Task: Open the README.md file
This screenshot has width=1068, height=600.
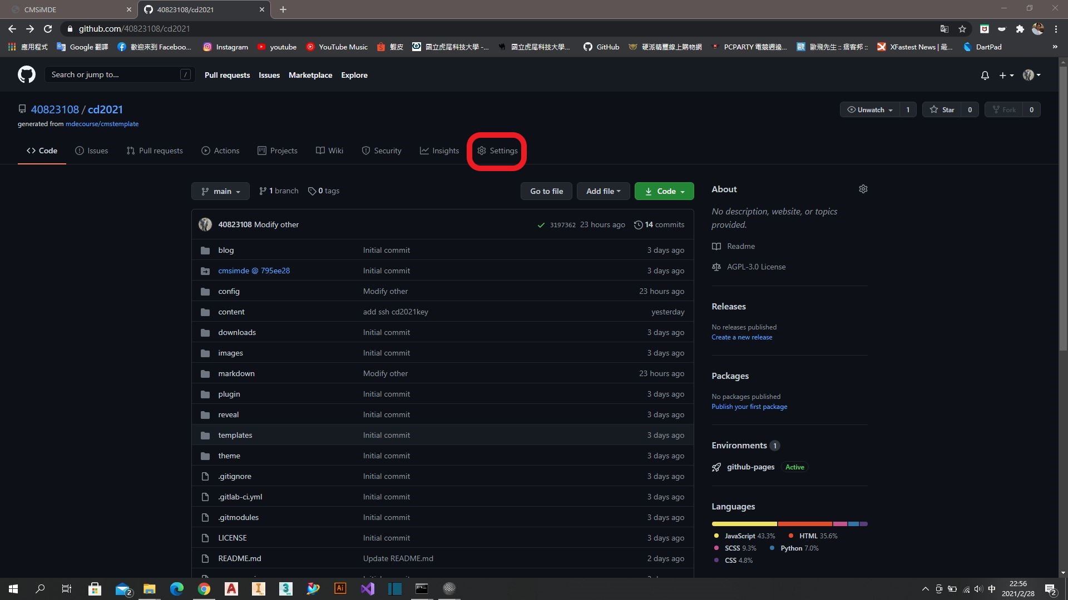Action: (239, 558)
